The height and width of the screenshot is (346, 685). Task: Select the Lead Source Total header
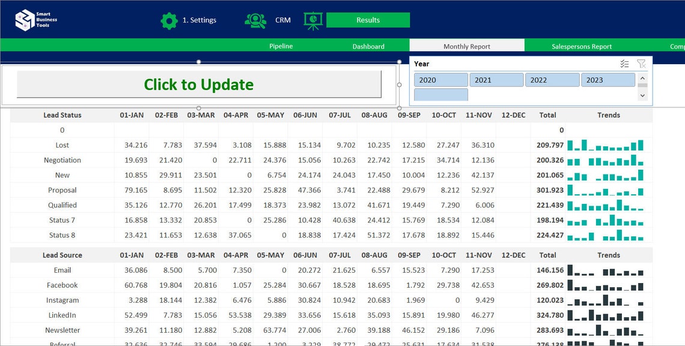[547, 255]
